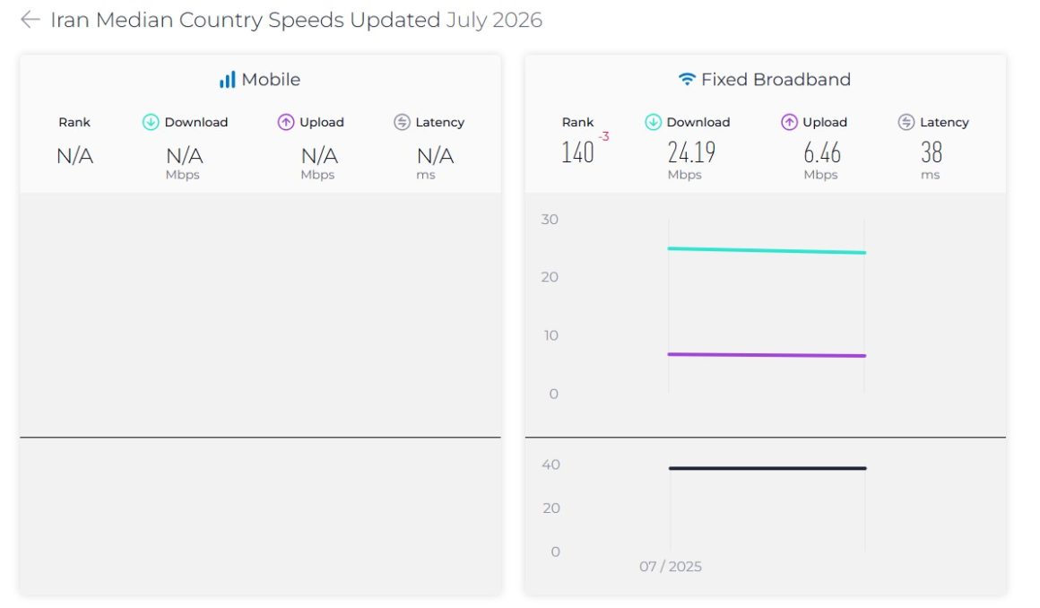Select the Fixed Broadband panel heading
The height and width of the screenshot is (608, 1040).
click(776, 80)
